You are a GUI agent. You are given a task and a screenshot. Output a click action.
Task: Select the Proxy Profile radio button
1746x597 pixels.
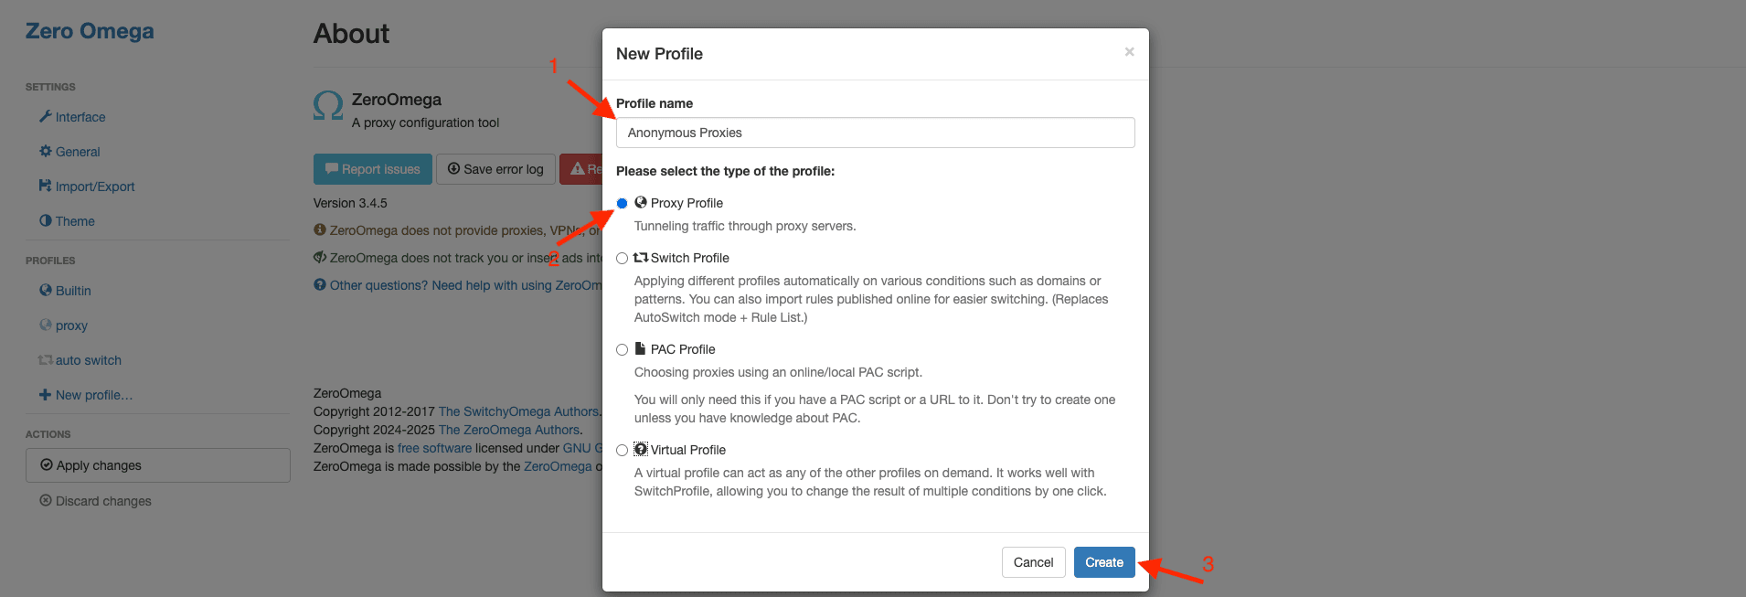click(x=623, y=203)
